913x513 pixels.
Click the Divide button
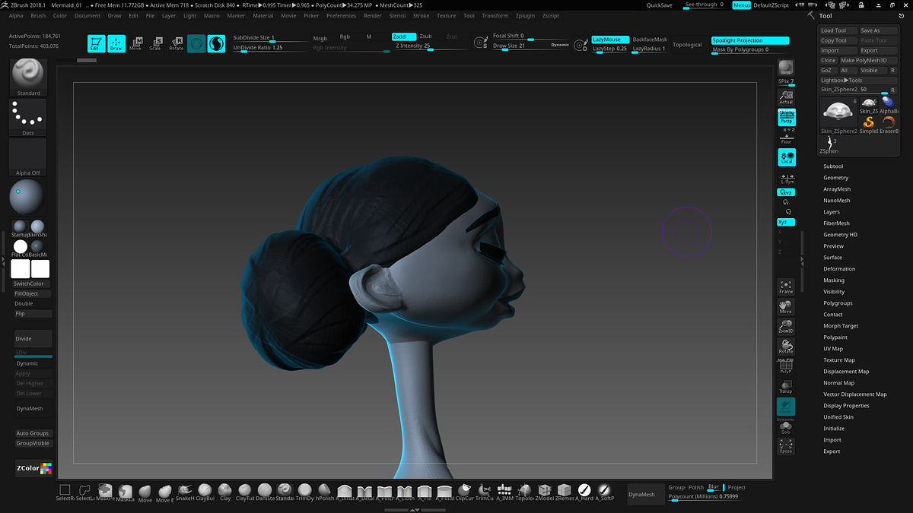point(33,339)
